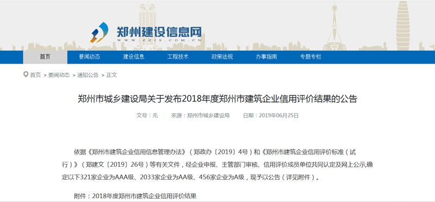Image resolution: width=435 pixels, height=202 pixels.
Task: Open the 首页 navigation tab
Action: (x=45, y=57)
